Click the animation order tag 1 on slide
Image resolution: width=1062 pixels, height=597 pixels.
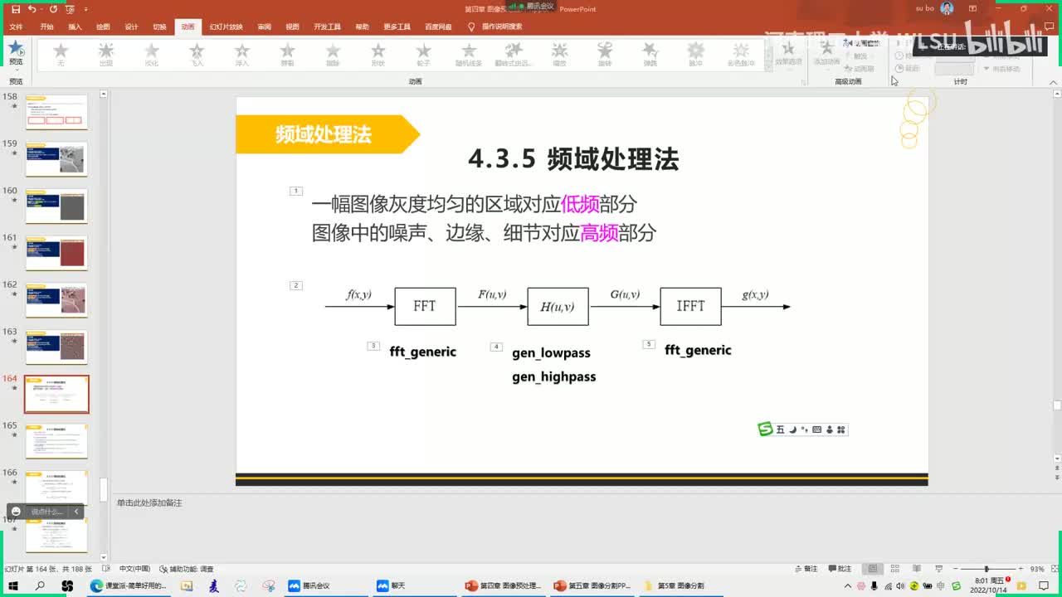[x=296, y=191]
